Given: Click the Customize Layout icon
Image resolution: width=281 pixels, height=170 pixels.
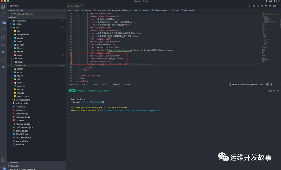Looking at the screenshot, I should (279, 1).
